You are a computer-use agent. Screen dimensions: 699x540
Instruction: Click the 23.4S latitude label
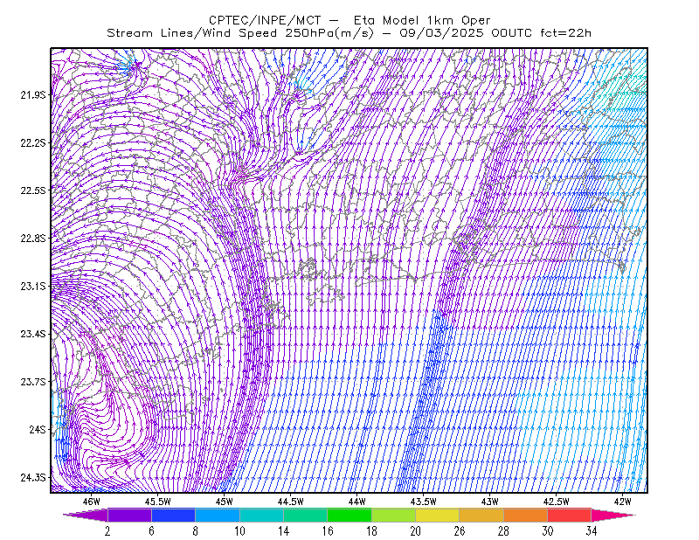coord(33,334)
